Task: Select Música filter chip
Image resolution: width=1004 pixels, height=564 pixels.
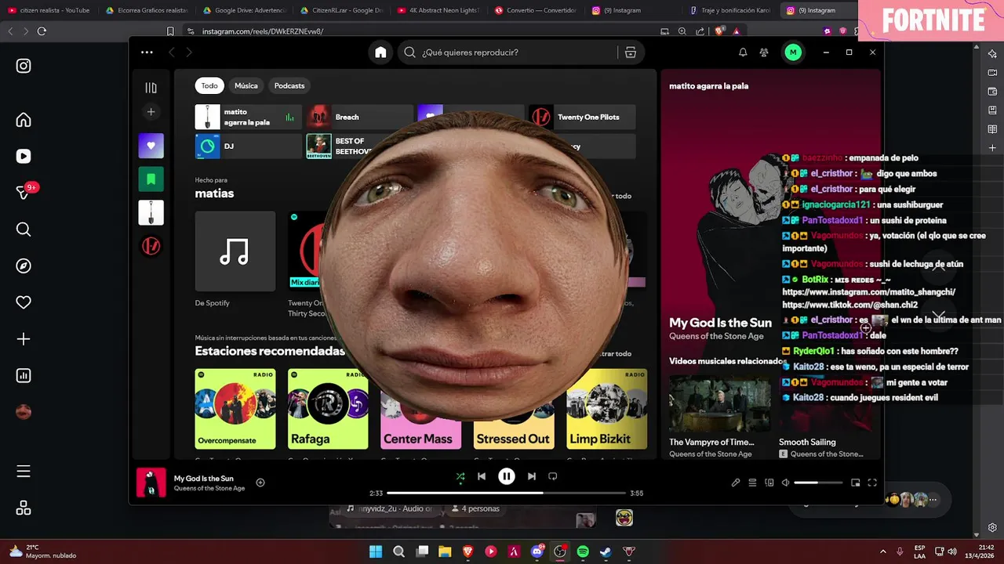Action: [x=246, y=85]
